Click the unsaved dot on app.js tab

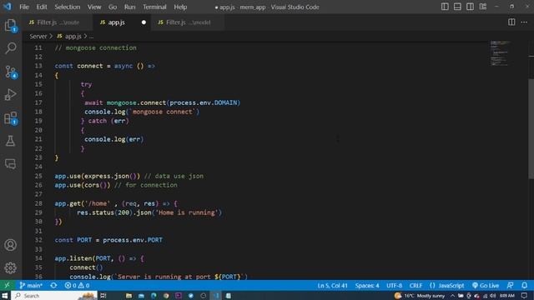coord(144,22)
